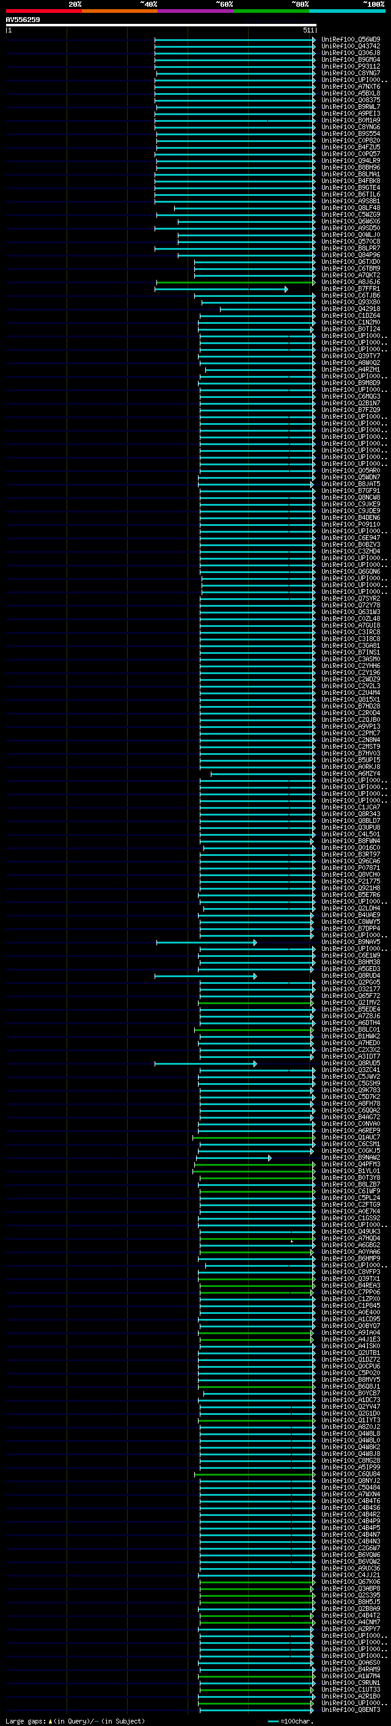This screenshot has width=391, height=1726.
Task: Click the green alignment bar of UniRef100_A8J6J6
Action: [x=236, y=282]
